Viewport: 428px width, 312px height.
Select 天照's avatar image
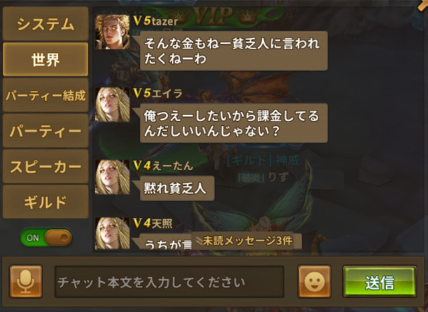[112, 233]
